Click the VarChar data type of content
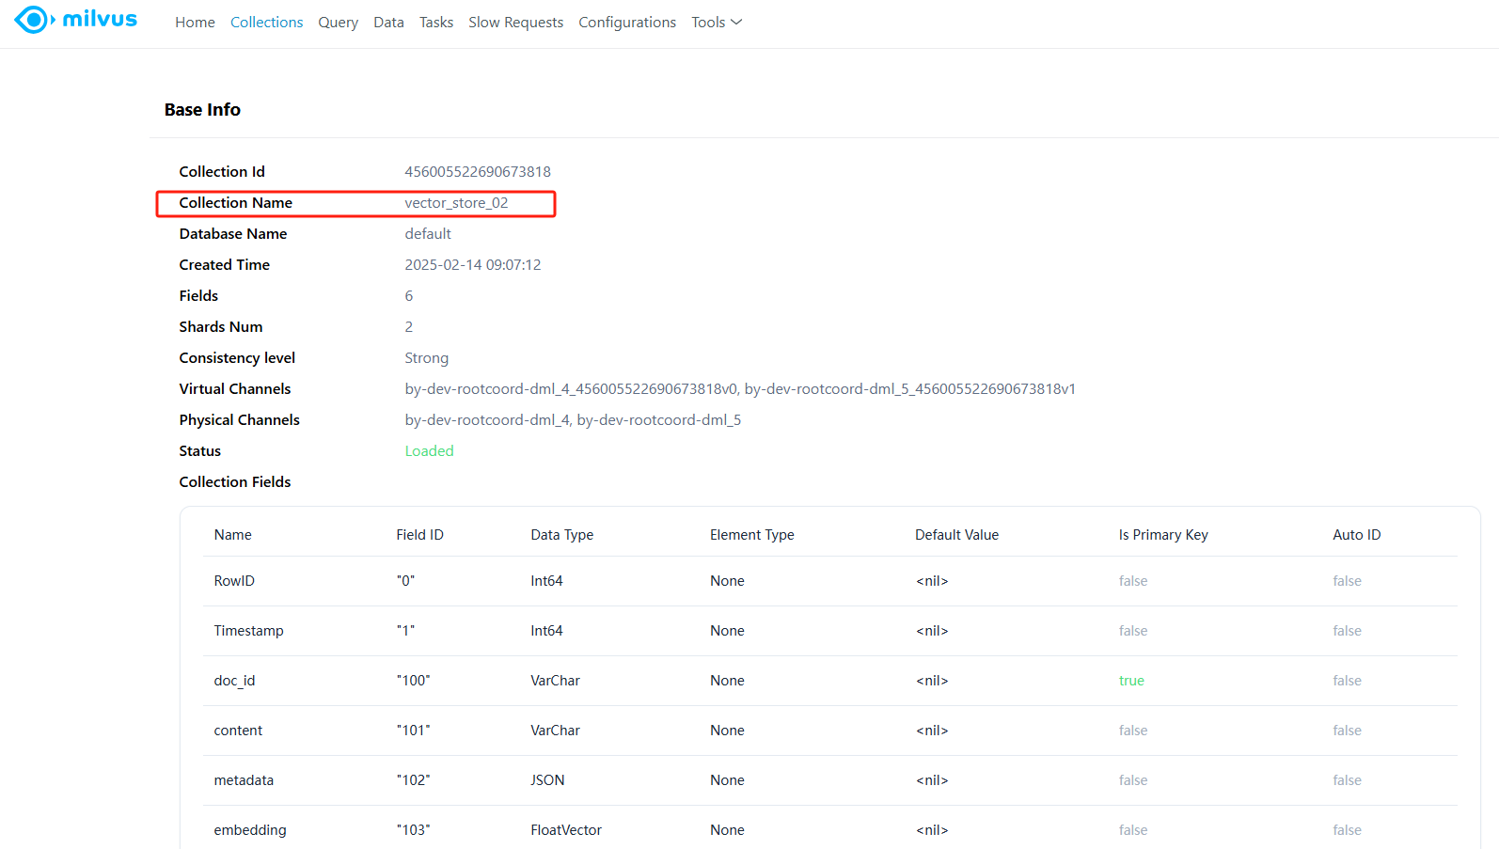 click(x=555, y=731)
